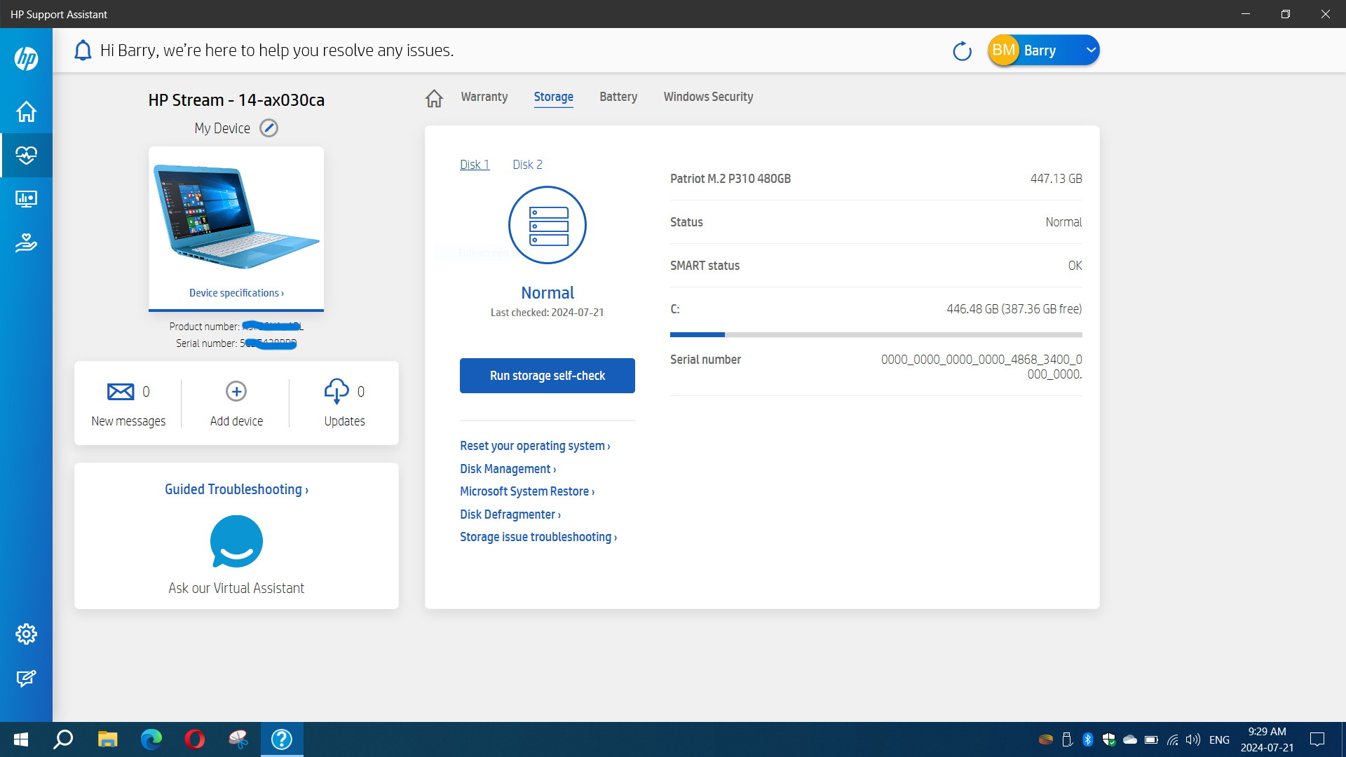This screenshot has height=757, width=1346.
Task: Click the SMART status OK value
Action: [x=1075, y=266]
